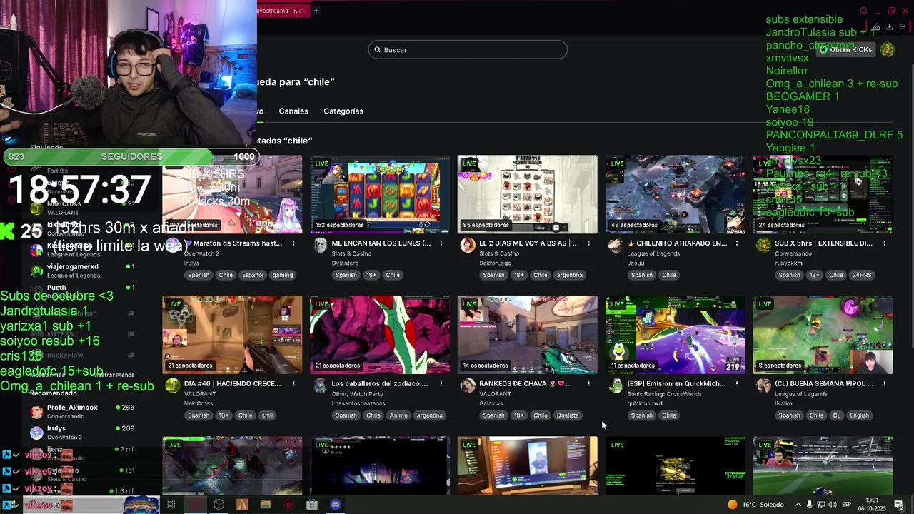The width and height of the screenshot is (914, 514).
Task: Open options for CHILENITO ATRAPADO card
Action: click(x=736, y=243)
